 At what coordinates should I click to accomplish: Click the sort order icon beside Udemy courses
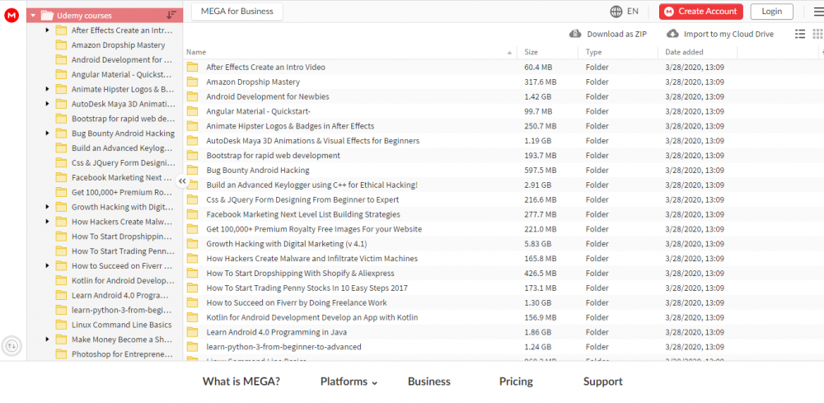171,15
